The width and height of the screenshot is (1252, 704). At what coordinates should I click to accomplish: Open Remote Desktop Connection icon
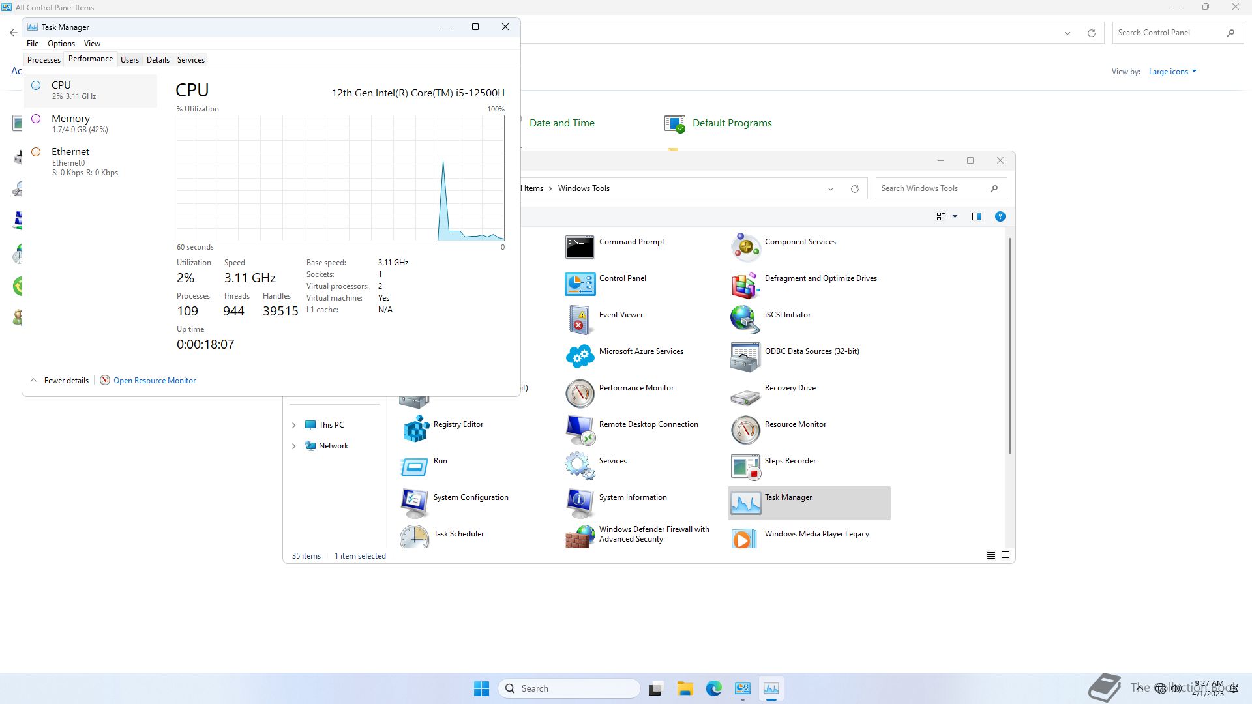pyautogui.click(x=579, y=430)
